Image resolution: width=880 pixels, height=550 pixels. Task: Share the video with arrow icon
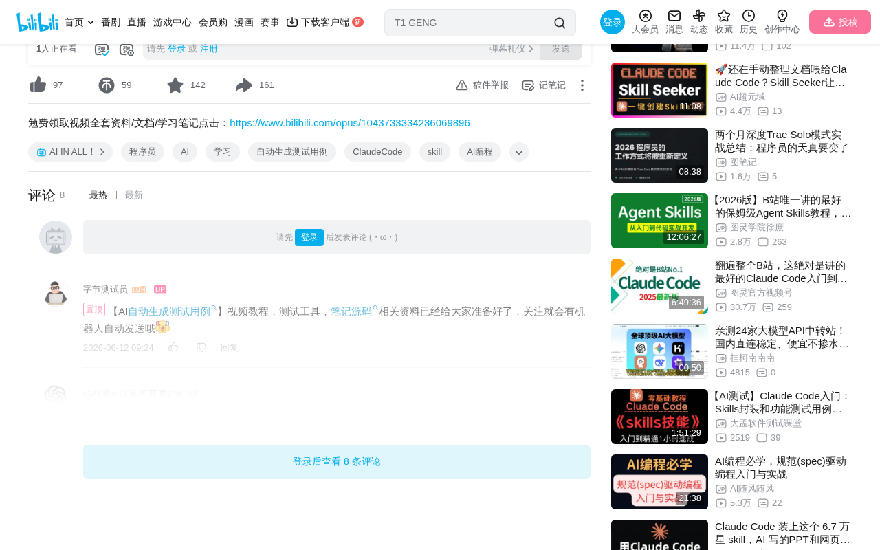click(x=244, y=85)
